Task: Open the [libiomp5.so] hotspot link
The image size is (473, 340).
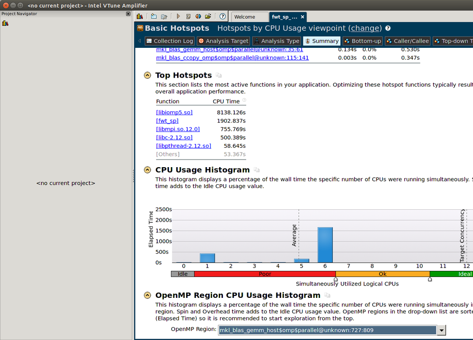Action: (174, 113)
